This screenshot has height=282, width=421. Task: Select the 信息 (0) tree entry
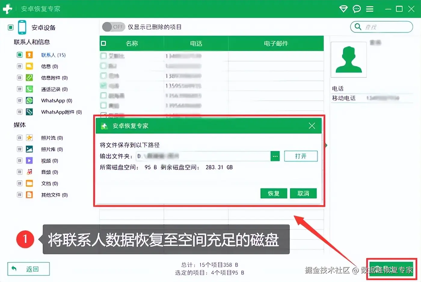tap(50, 66)
